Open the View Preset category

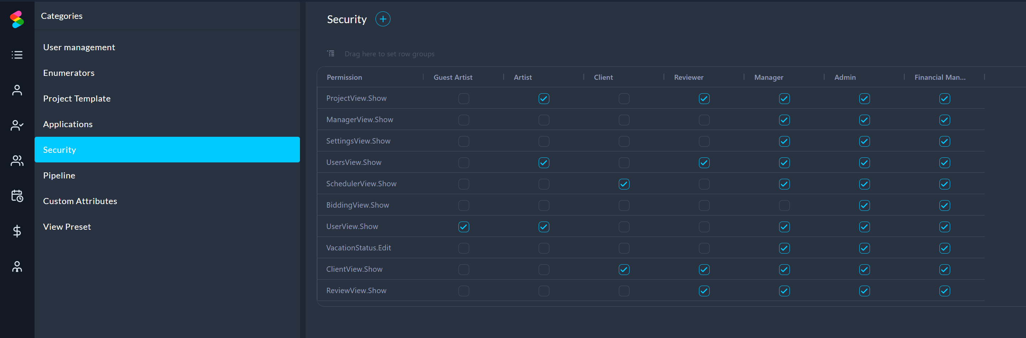click(67, 227)
